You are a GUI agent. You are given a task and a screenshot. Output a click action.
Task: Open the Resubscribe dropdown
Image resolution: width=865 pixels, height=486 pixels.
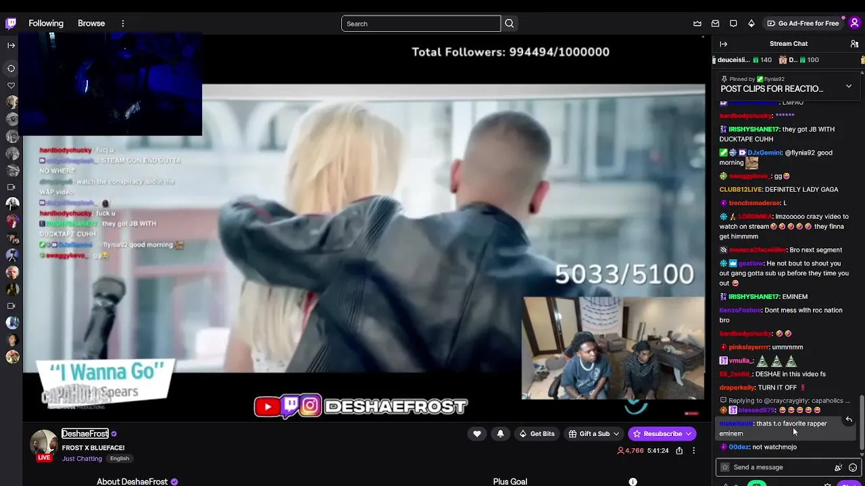[662, 434]
